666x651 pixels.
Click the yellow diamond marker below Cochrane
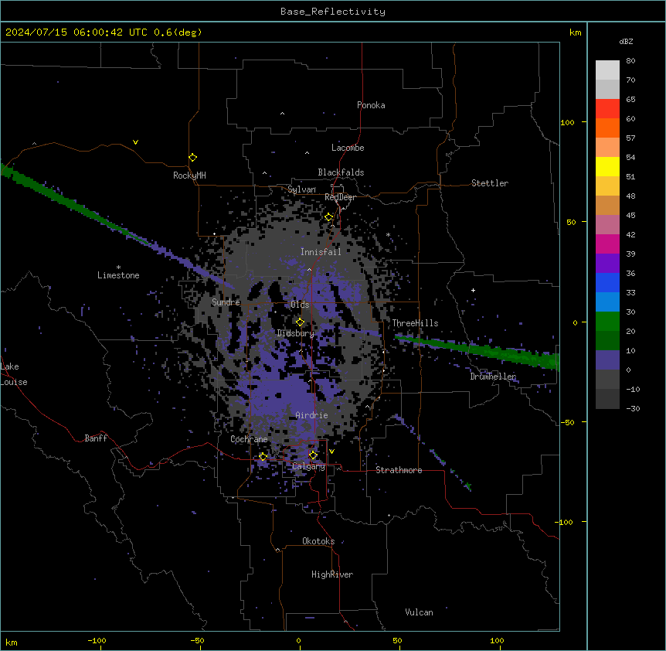click(263, 457)
